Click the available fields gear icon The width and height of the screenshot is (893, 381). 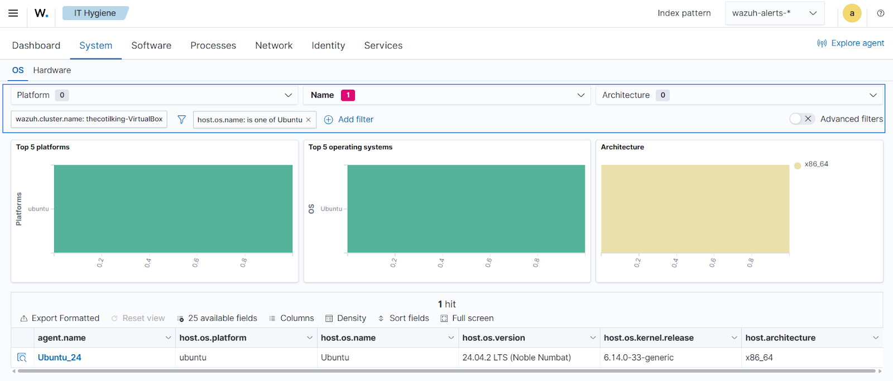pos(180,319)
